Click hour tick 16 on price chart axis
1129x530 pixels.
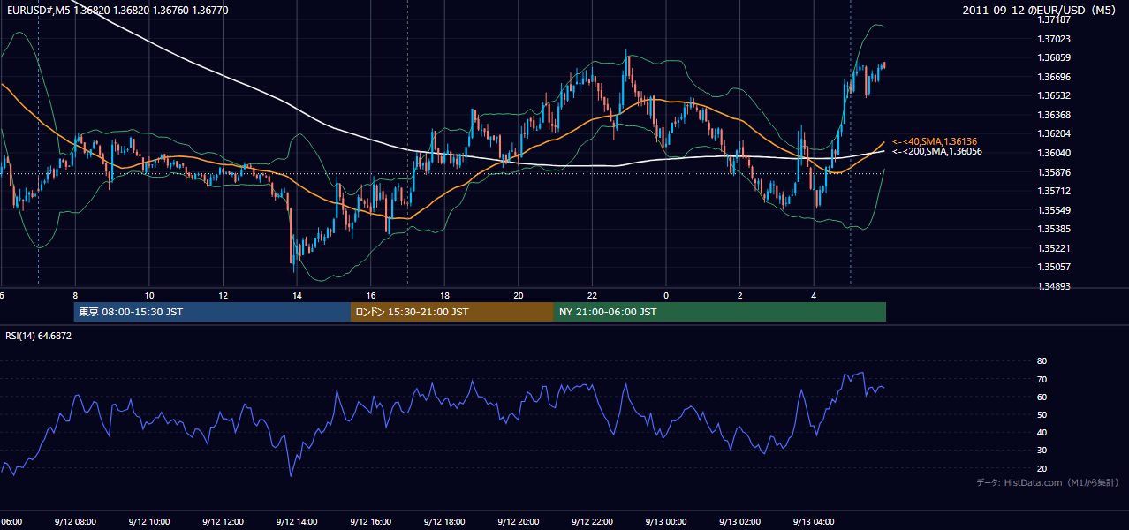click(371, 295)
